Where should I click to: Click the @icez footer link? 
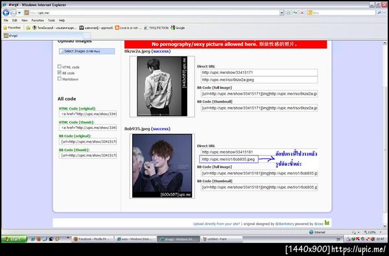coord(319,224)
